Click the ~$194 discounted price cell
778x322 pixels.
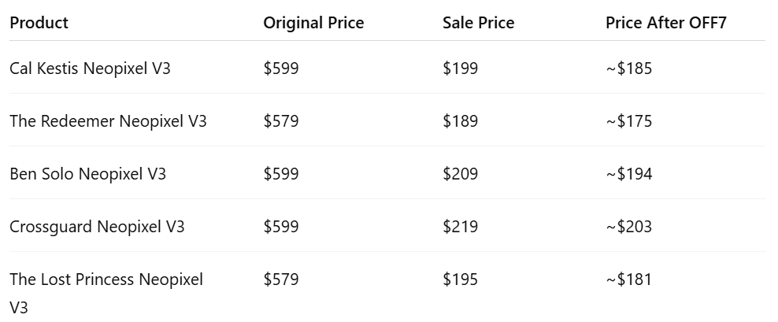click(x=628, y=174)
